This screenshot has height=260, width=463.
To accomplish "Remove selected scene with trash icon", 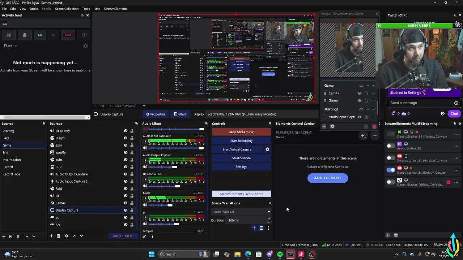I will (11, 236).
